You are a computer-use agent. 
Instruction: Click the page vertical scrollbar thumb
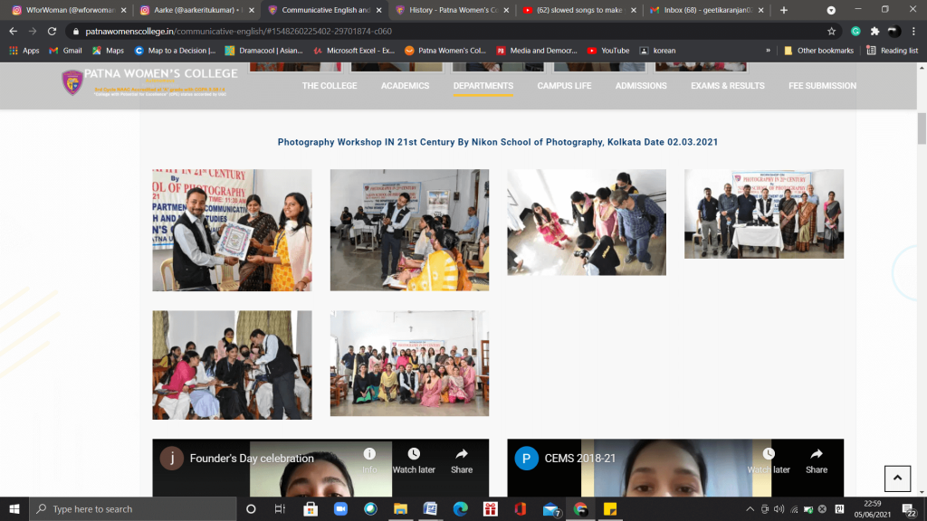(922, 127)
